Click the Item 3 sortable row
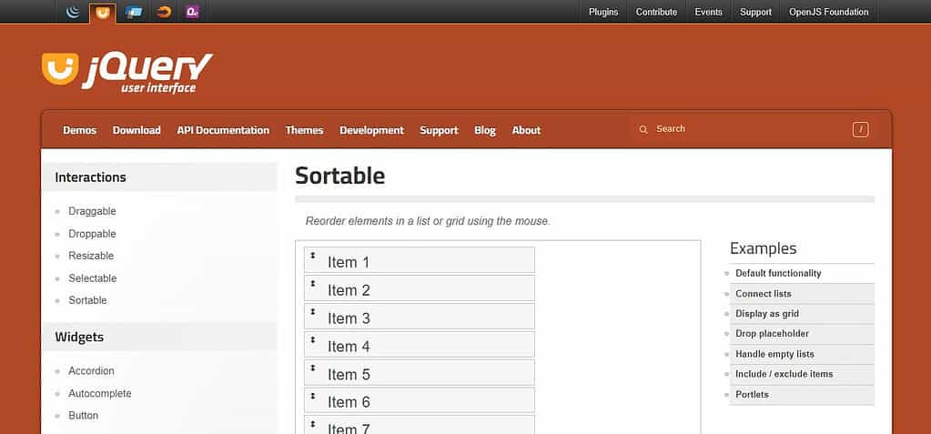The width and height of the screenshot is (931, 434). click(420, 317)
